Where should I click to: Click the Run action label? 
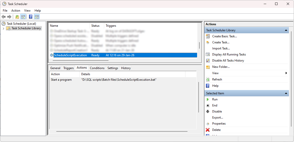tap(215, 99)
